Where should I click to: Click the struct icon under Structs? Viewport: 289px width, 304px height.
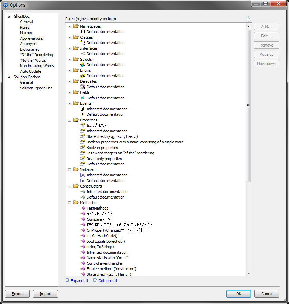tap(83, 65)
